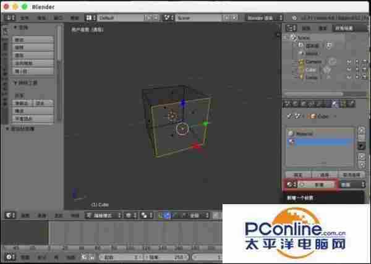371x264 pixels.
Task: Open material specials down-arrow menu
Action: click(x=361, y=146)
